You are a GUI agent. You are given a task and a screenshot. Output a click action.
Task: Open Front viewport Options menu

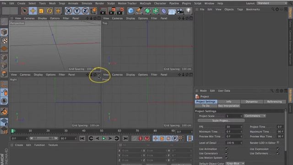(143, 75)
